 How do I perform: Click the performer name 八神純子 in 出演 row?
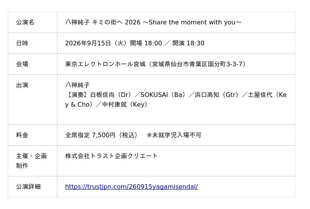click(77, 85)
